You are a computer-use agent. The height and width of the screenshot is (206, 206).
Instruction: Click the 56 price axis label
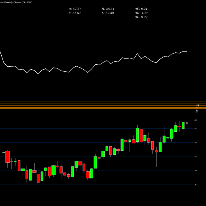click(196, 129)
